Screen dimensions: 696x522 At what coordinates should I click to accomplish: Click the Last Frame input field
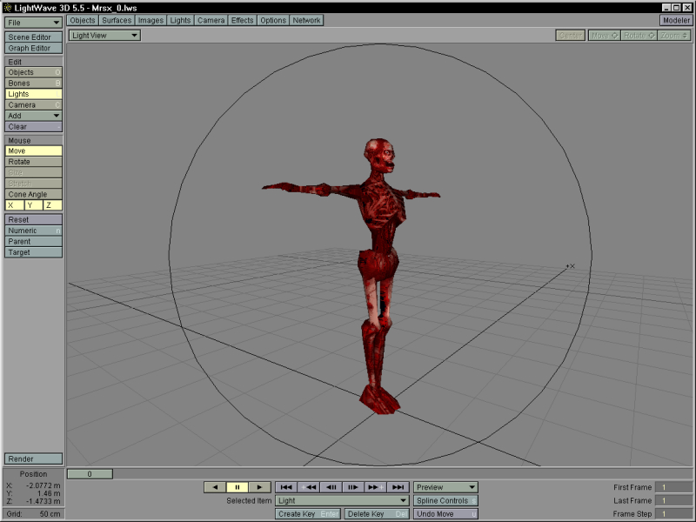(x=673, y=501)
